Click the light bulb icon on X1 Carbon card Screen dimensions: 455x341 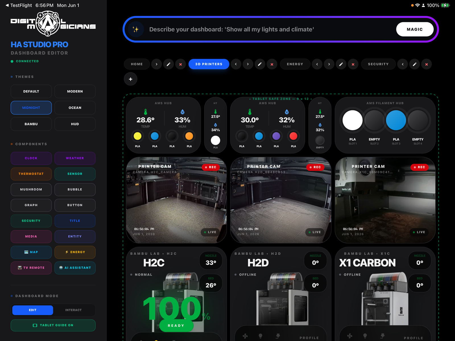tap(365, 336)
